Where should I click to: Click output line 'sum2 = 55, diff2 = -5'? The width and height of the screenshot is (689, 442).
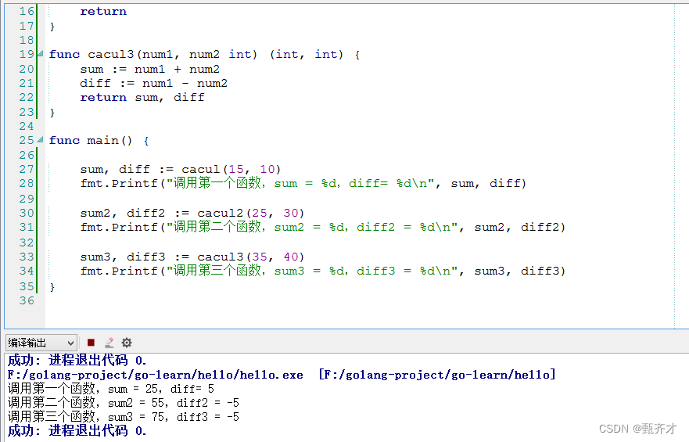coord(124,402)
